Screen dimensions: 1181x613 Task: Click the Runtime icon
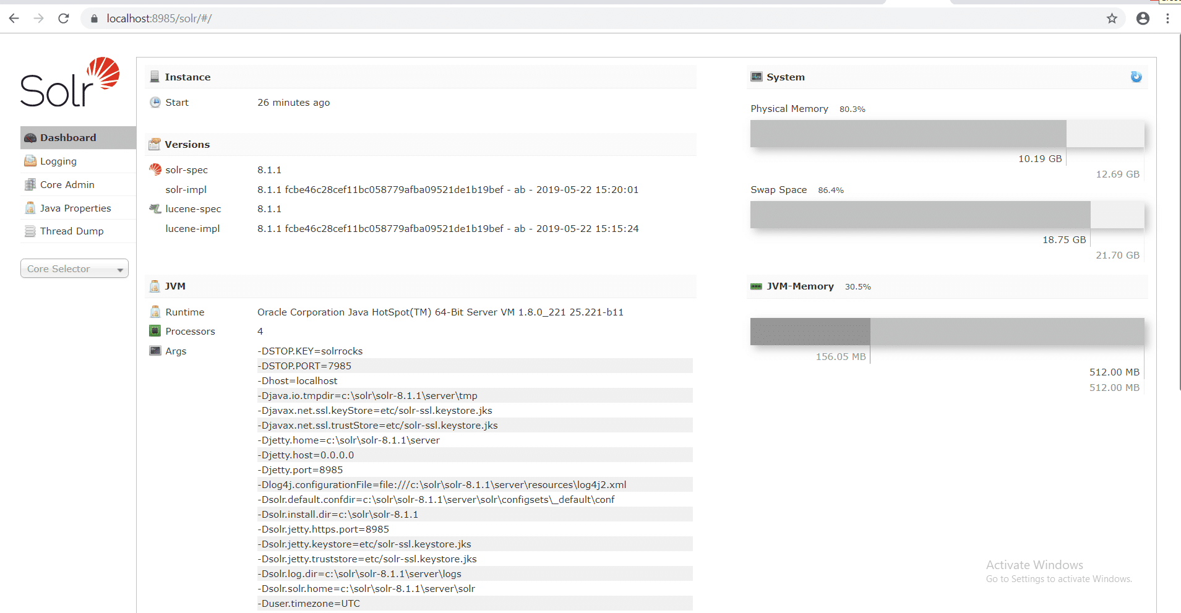coord(155,312)
